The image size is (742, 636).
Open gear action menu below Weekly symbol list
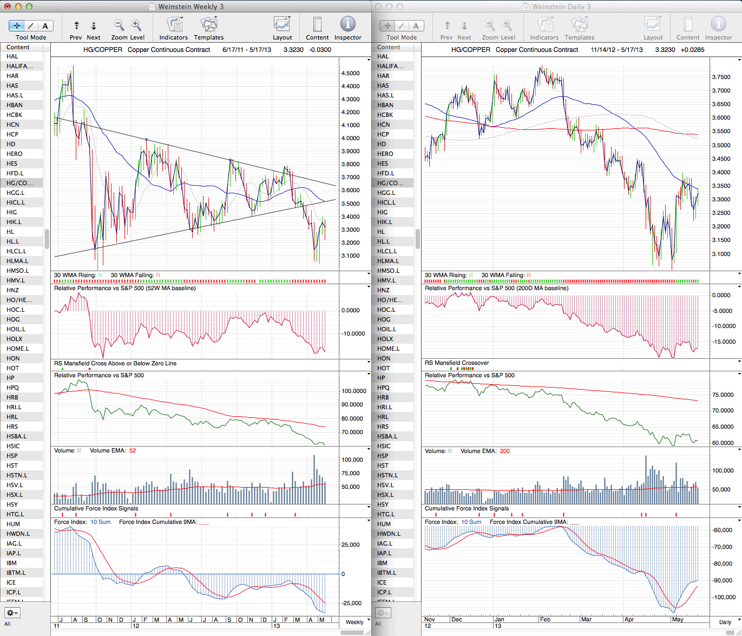(12, 613)
